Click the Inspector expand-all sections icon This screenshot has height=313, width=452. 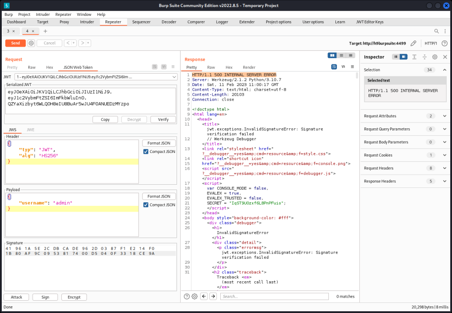[414, 57]
